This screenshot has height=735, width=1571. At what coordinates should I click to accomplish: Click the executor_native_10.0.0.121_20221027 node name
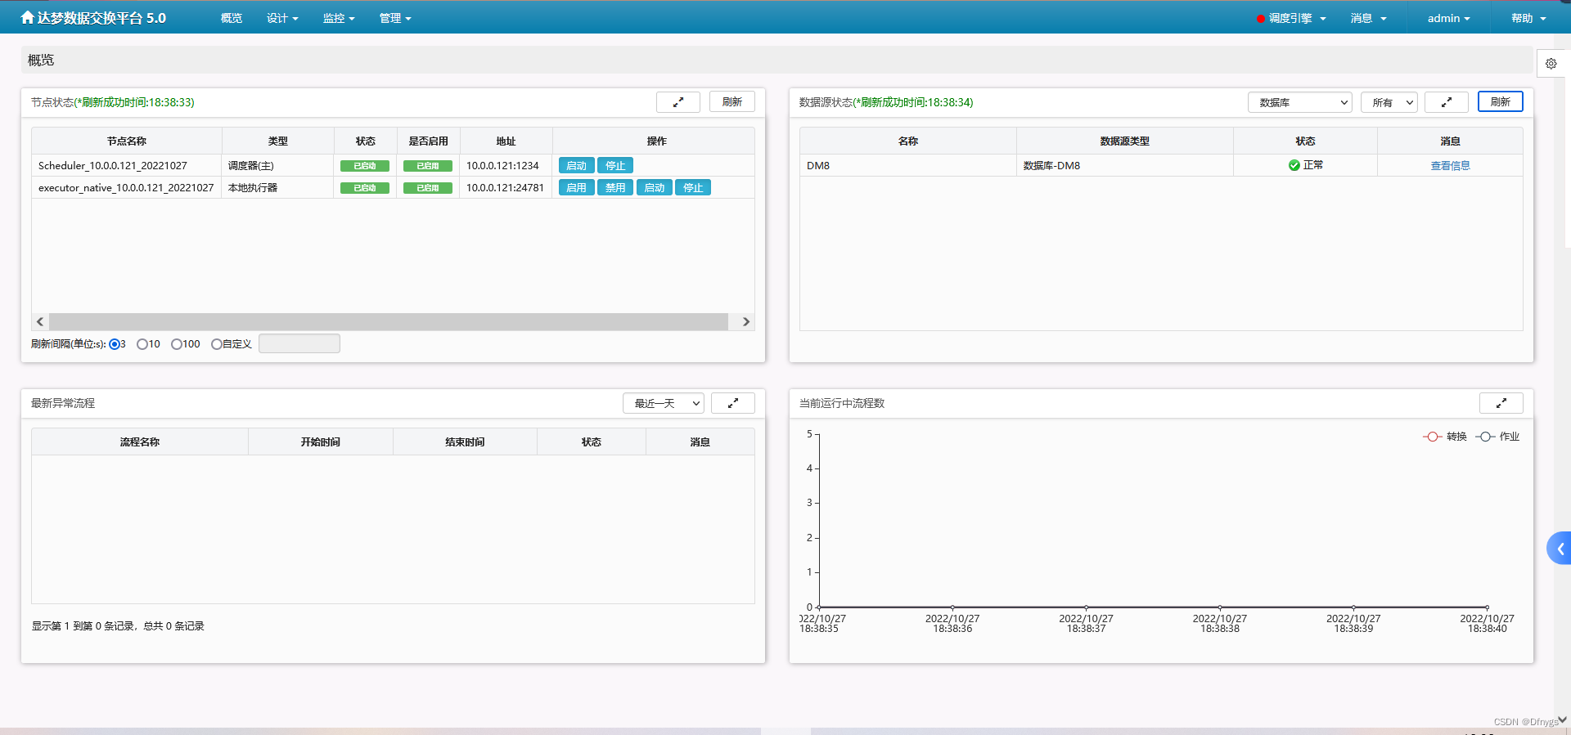tap(126, 187)
